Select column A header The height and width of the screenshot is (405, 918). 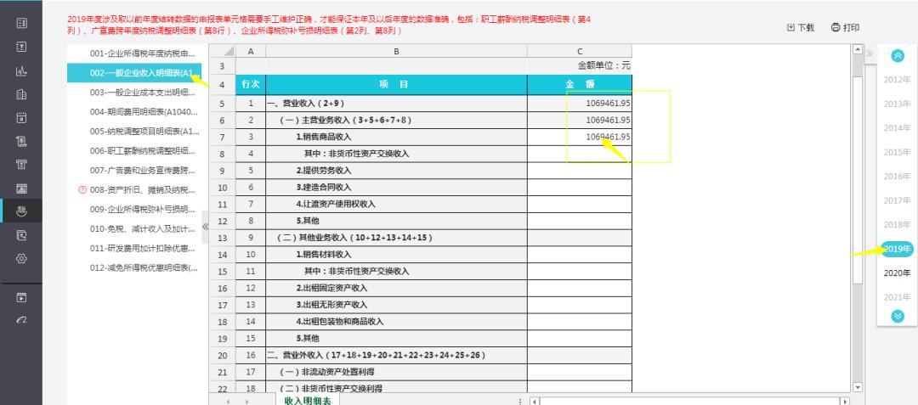click(x=251, y=52)
